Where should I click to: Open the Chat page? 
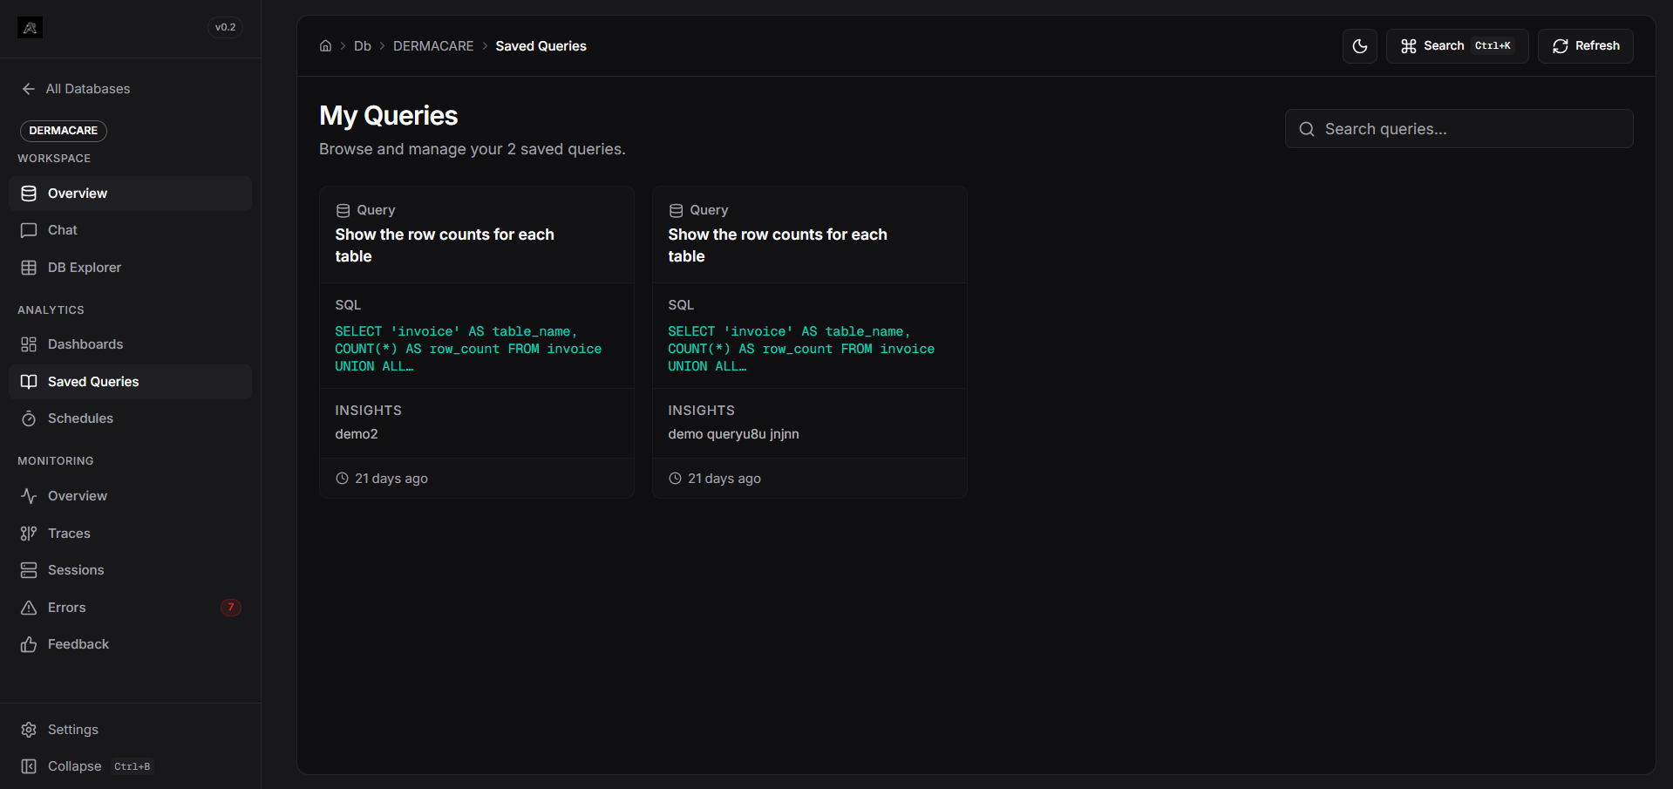click(131, 230)
